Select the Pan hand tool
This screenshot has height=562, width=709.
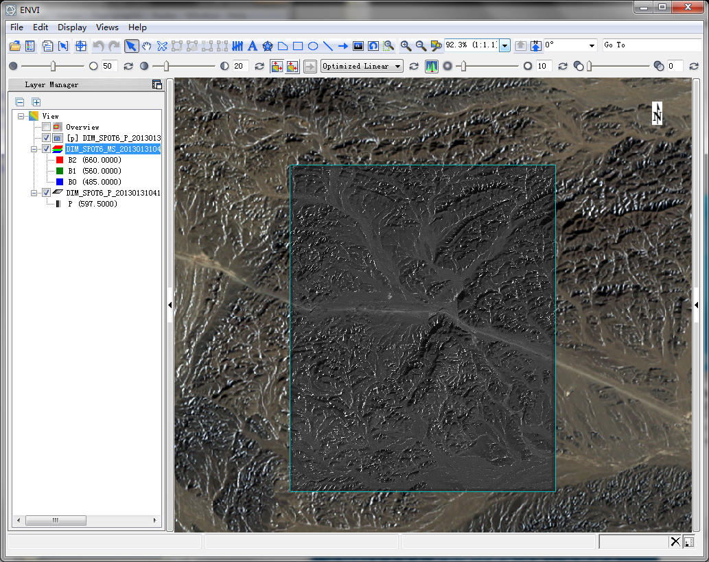point(147,46)
